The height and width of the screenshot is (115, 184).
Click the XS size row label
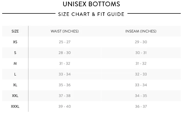pyautogui.click(x=15, y=42)
